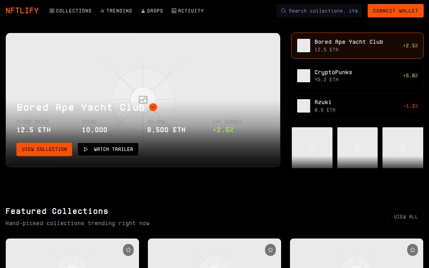Select CryptoPunks in the trending sidebar
The image size is (429, 268).
pyautogui.click(x=357, y=75)
